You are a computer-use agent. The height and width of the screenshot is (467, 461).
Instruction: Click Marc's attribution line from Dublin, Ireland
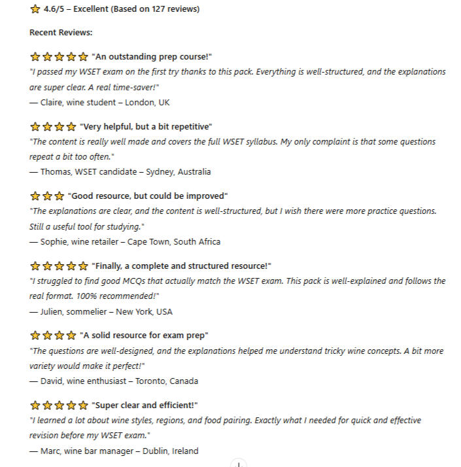coord(114,451)
